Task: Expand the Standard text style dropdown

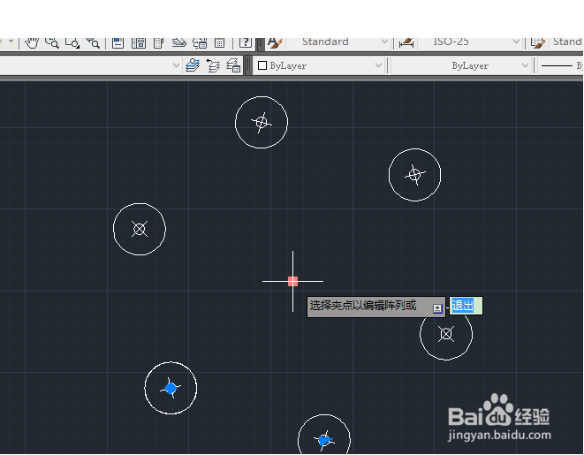Action: tap(384, 42)
